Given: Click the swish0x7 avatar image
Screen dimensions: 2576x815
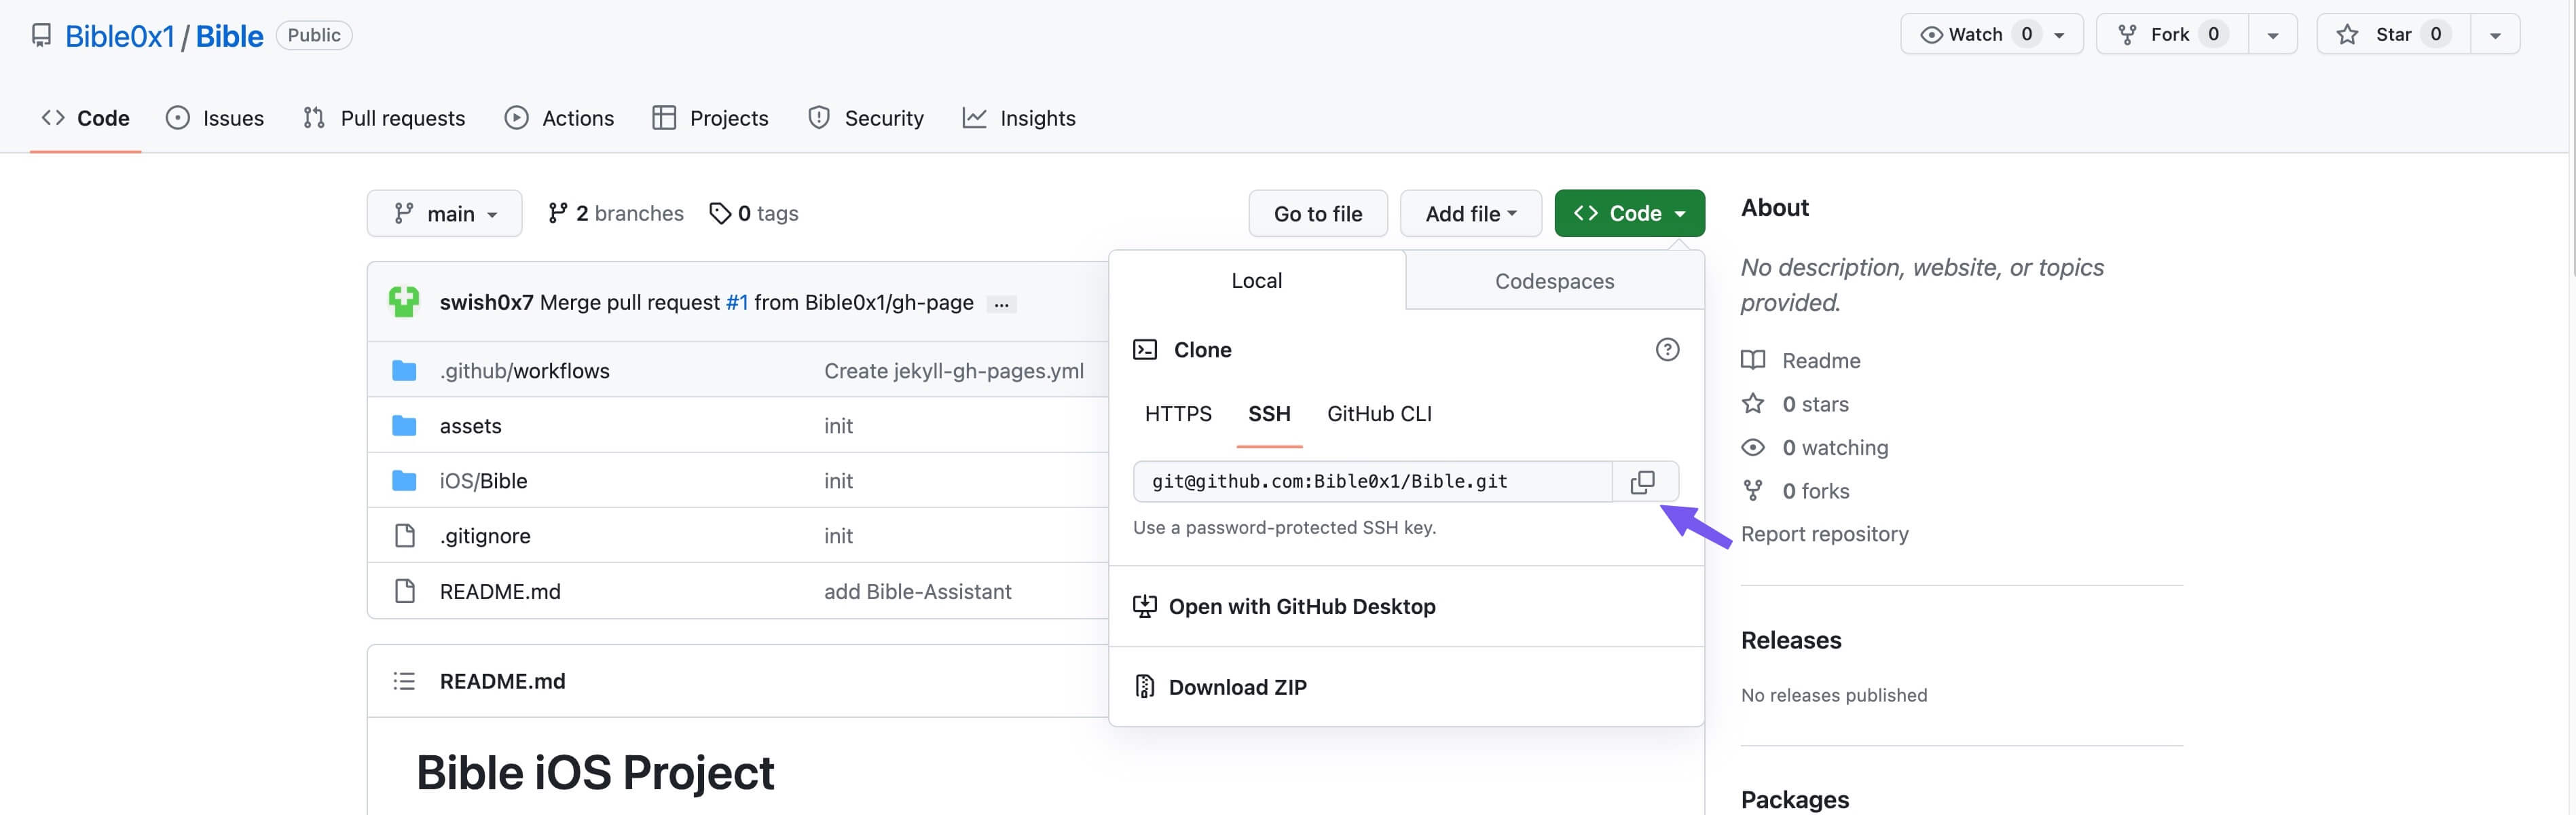Looking at the screenshot, I should click(x=404, y=302).
